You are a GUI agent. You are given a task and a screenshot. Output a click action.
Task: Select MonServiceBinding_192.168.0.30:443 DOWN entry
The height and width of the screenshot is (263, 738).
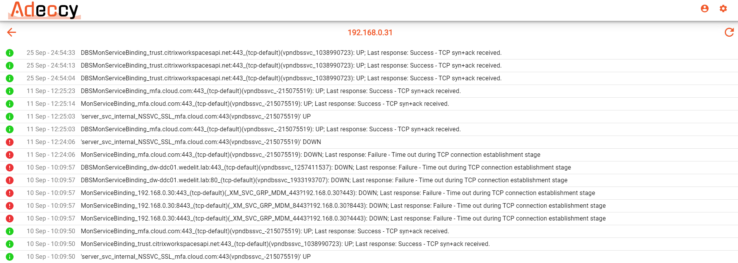pos(369,193)
